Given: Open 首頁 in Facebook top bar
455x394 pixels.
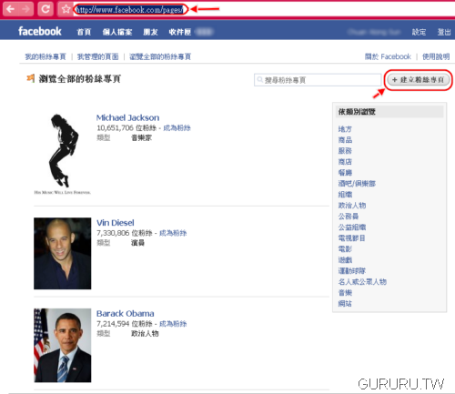Looking at the screenshot, I should click(x=84, y=32).
